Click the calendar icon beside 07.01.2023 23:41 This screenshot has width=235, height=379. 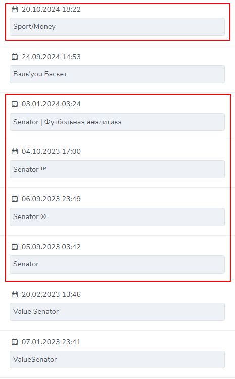click(x=15, y=342)
